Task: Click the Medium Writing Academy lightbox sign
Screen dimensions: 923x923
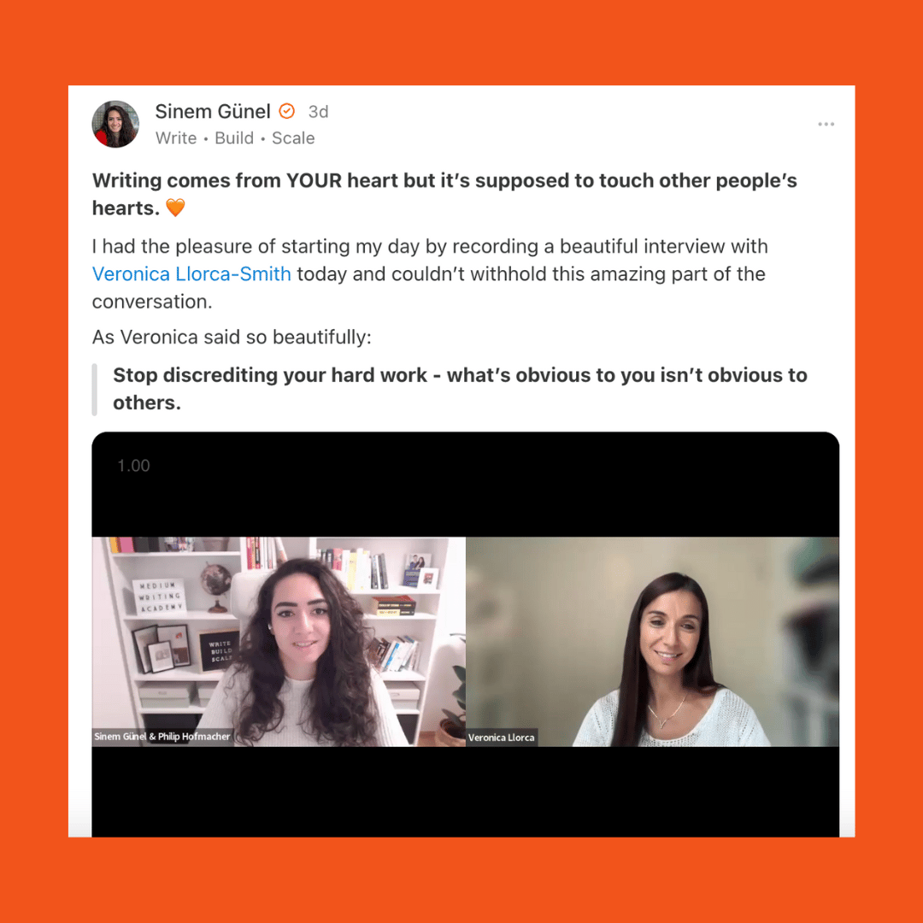Action: tap(160, 597)
